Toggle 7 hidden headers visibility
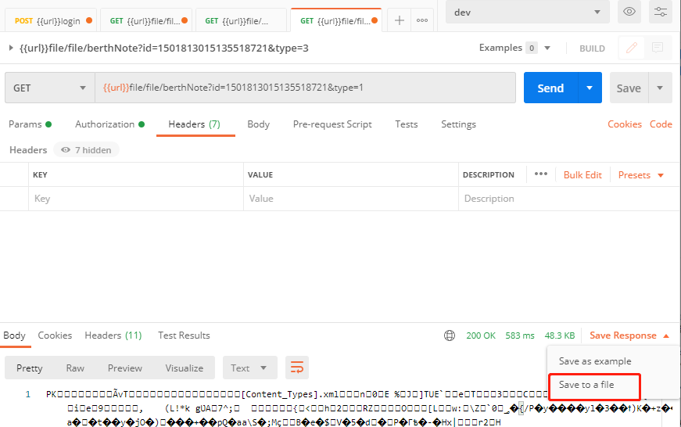 (x=87, y=150)
